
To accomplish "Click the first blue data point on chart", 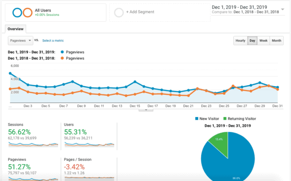I will tap(10, 74).
